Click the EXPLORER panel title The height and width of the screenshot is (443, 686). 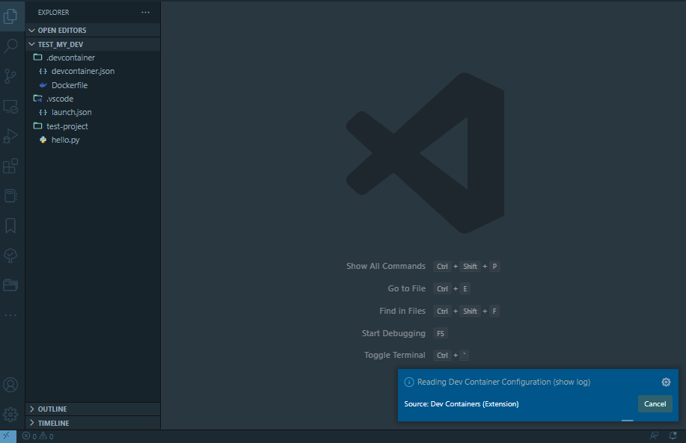(53, 12)
